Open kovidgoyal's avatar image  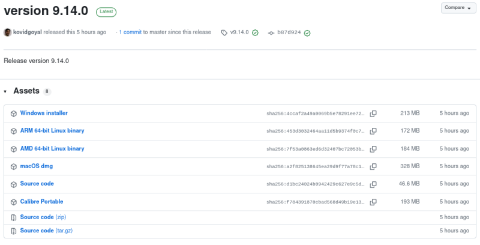tap(8, 32)
